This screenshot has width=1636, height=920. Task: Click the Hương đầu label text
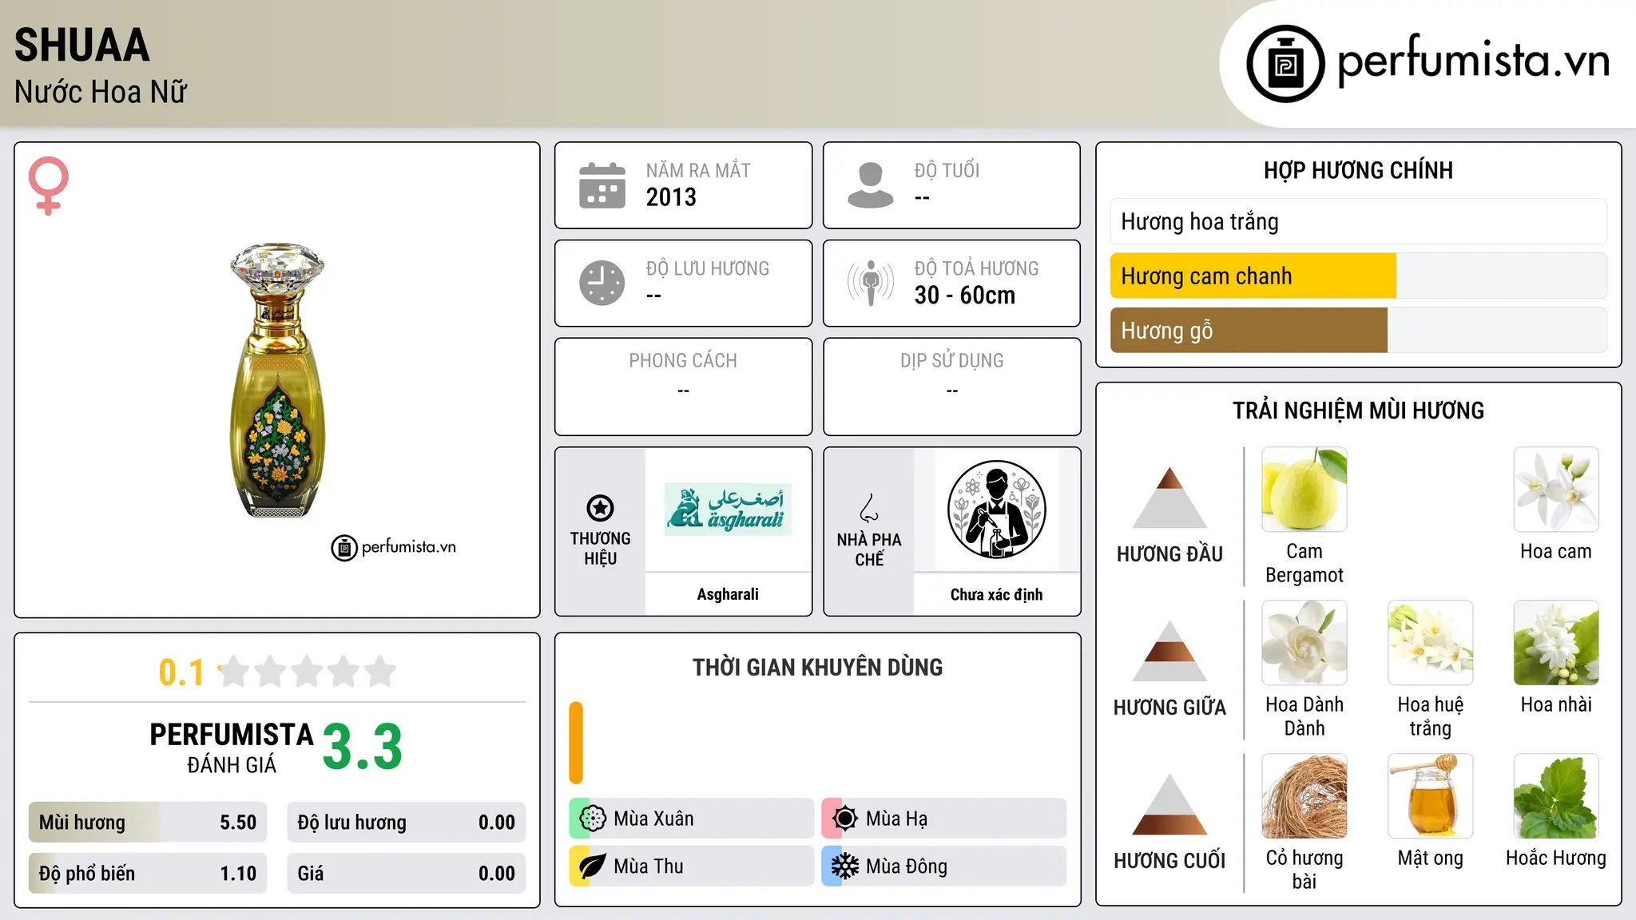(x=1169, y=554)
